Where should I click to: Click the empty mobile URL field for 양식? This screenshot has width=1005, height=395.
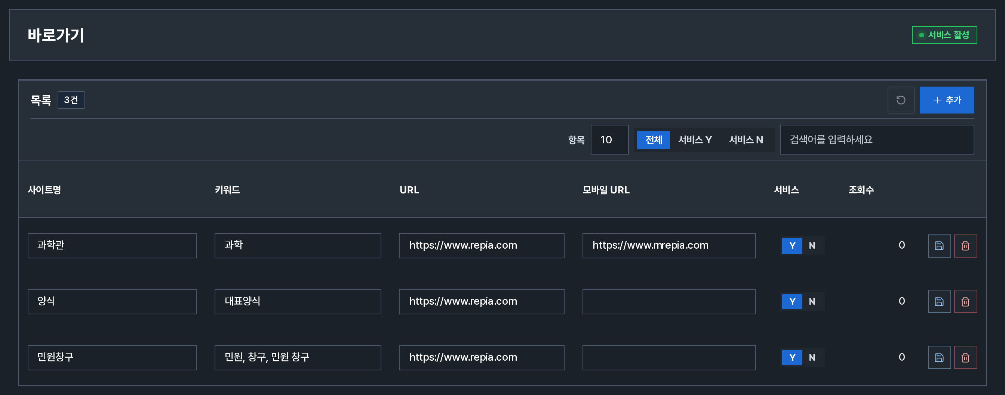(x=669, y=302)
